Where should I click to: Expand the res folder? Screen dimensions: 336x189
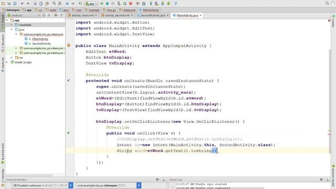tap(12, 57)
